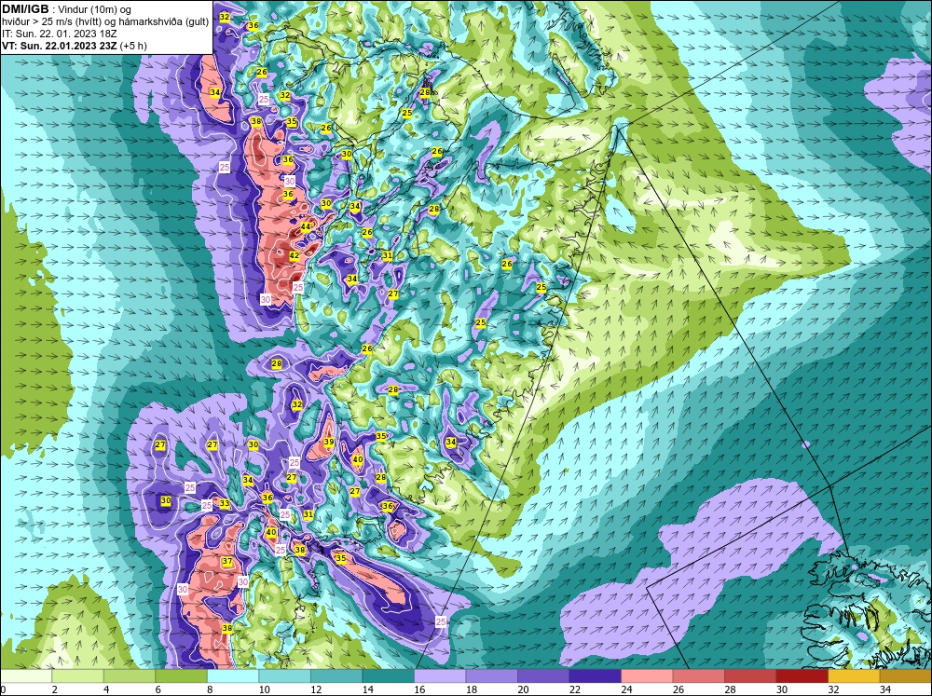This screenshot has height=696, width=932.
Task: Click the VT: Sun. 22.01.2023 23Z line
Action: 75,46
